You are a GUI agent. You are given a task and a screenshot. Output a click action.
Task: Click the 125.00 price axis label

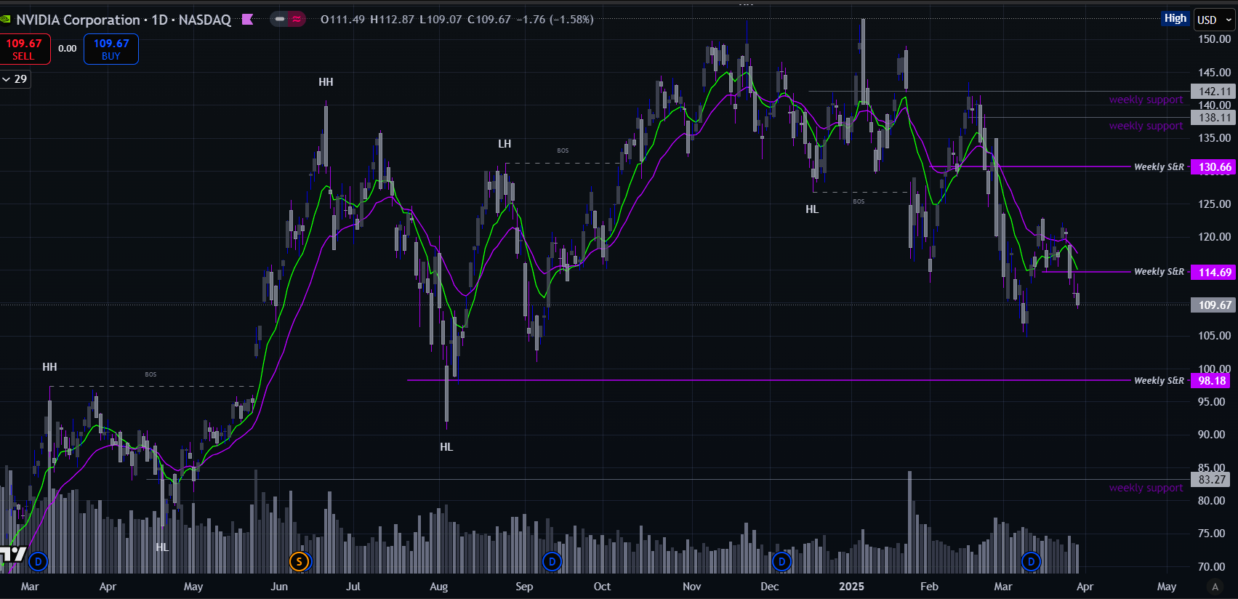(x=1214, y=204)
